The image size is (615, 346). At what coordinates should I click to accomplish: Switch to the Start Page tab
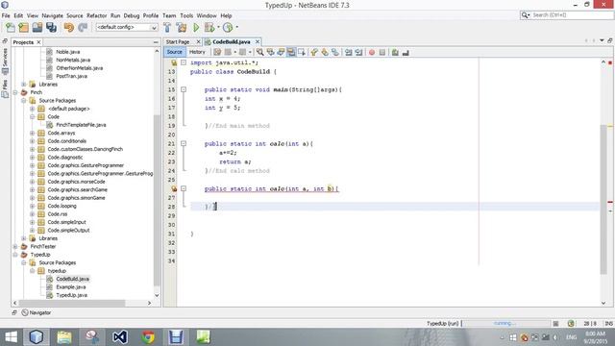pos(178,42)
